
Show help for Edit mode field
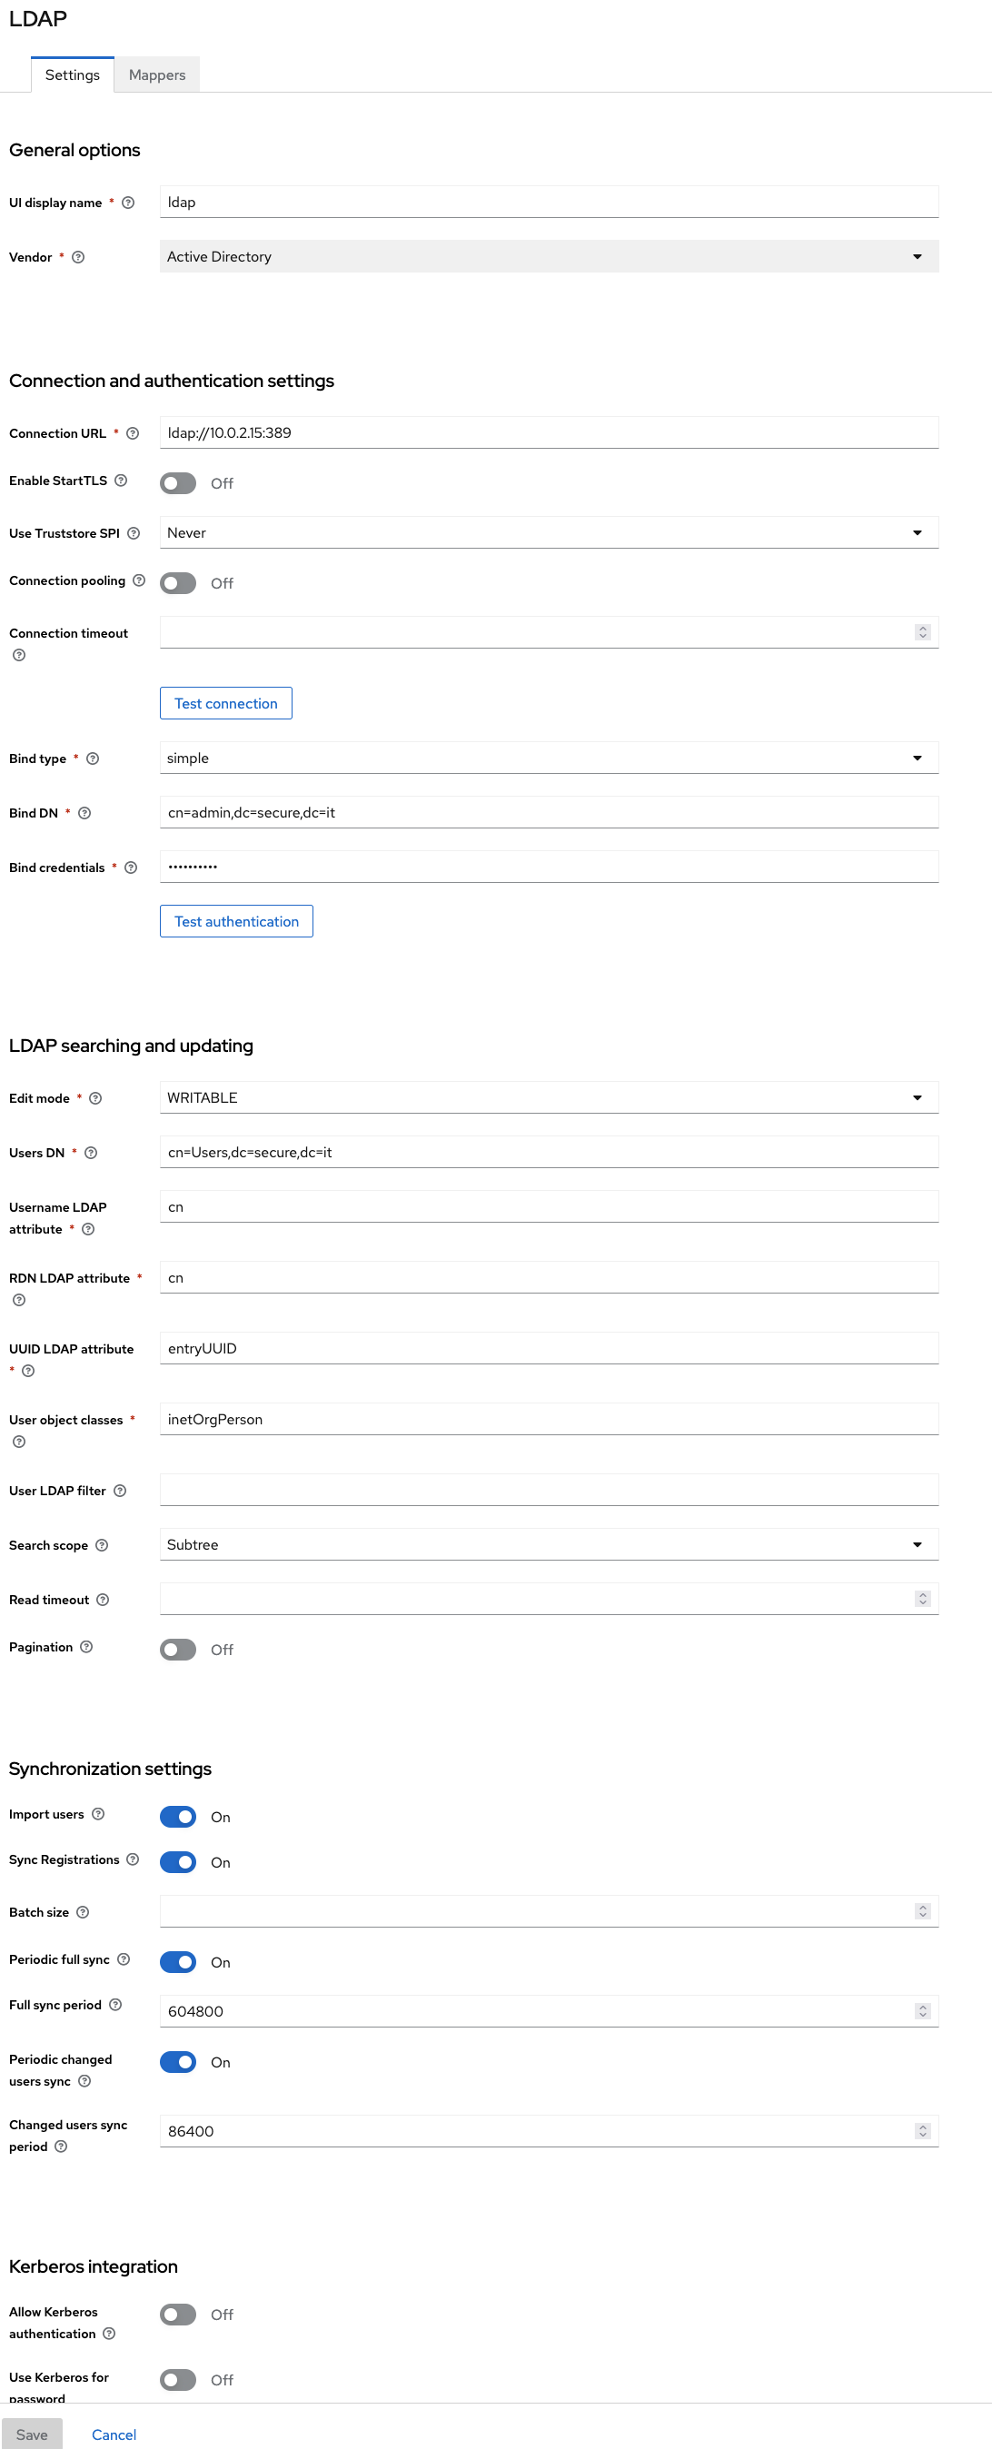(x=95, y=1098)
